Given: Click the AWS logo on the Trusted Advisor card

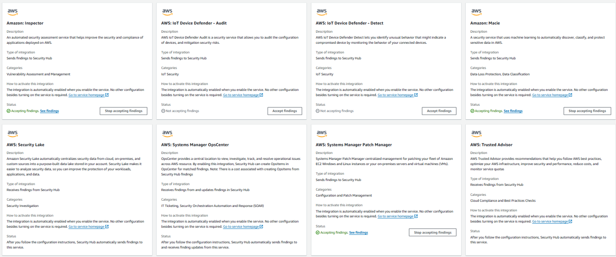Looking at the screenshot, I should point(476,134).
